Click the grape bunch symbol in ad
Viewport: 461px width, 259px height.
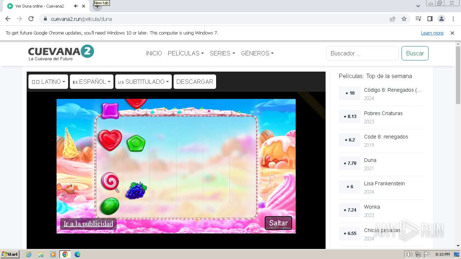(x=136, y=190)
